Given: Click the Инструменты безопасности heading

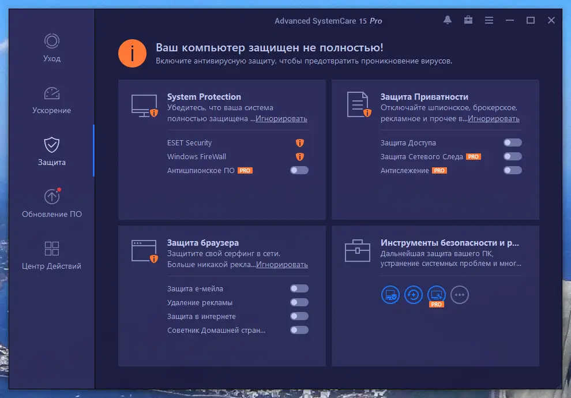Looking at the screenshot, I should pos(450,243).
